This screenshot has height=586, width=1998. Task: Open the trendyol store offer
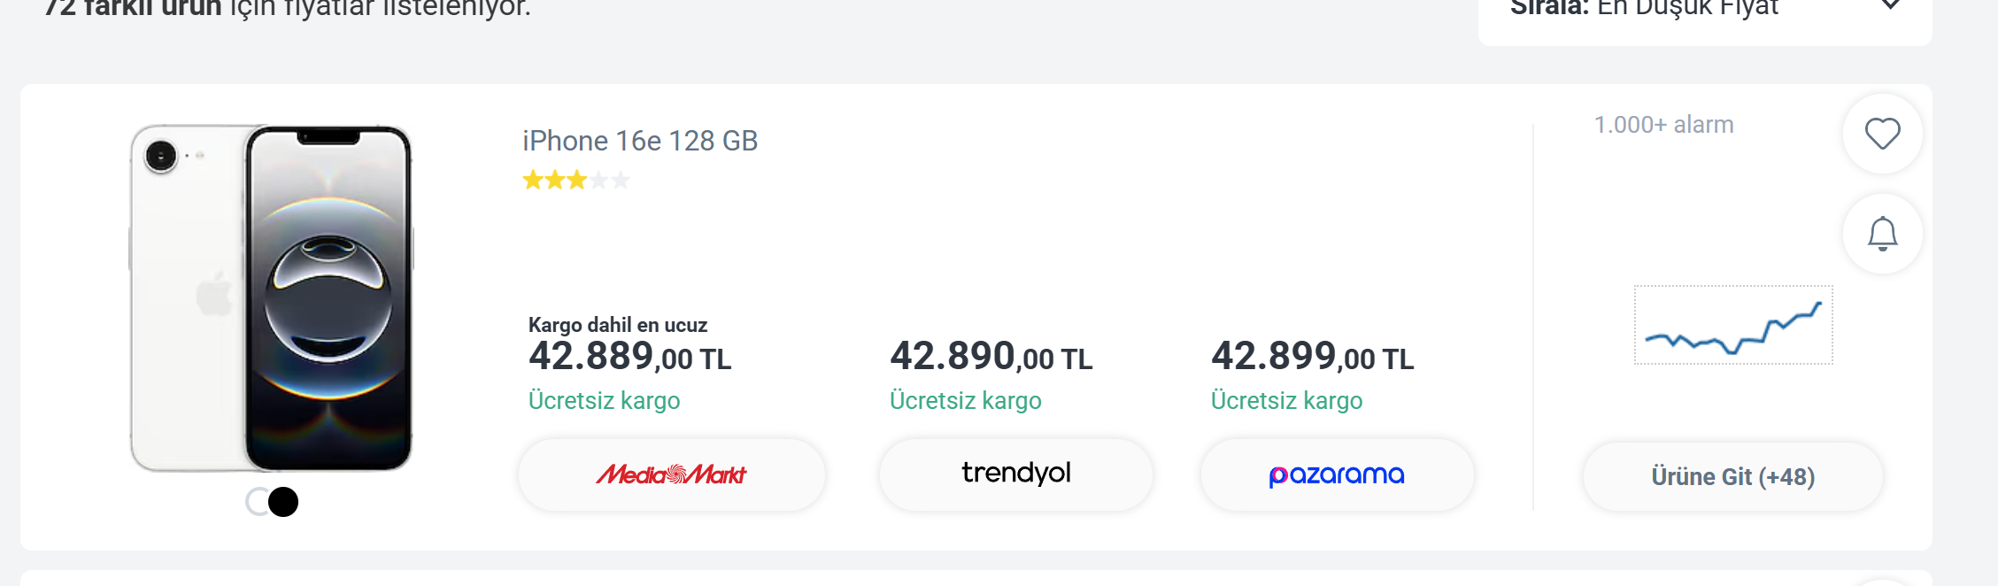coord(1016,474)
